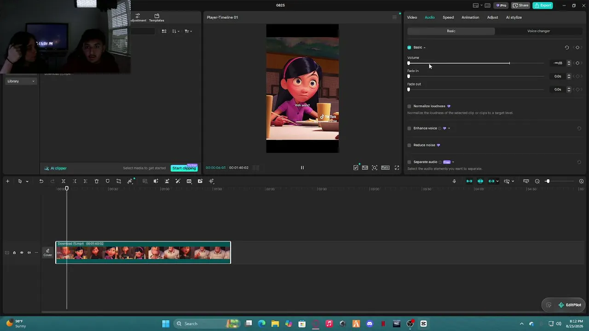Click the player focus/scope icon
This screenshot has width=589, height=331.
[x=375, y=168]
